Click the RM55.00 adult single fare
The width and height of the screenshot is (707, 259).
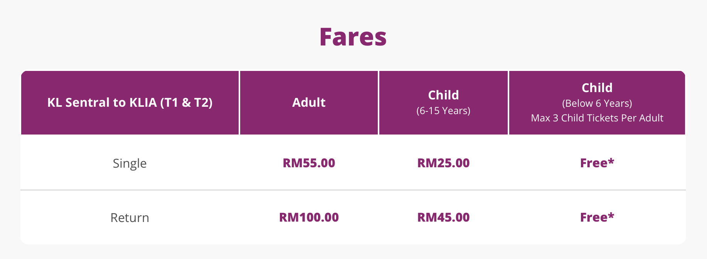309,163
